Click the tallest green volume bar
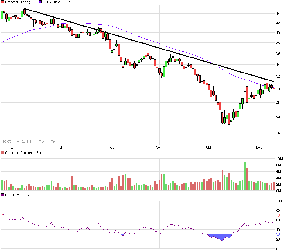Image resolution: width=290 pixels, height=252 pixels. tap(245, 177)
